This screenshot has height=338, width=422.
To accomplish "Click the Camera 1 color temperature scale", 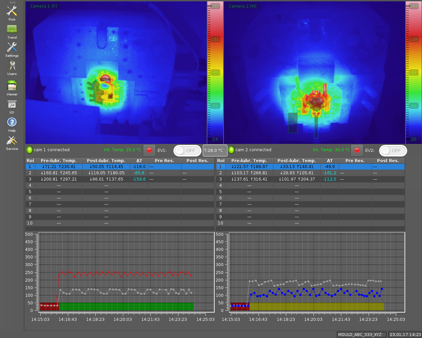I will [x=215, y=73].
